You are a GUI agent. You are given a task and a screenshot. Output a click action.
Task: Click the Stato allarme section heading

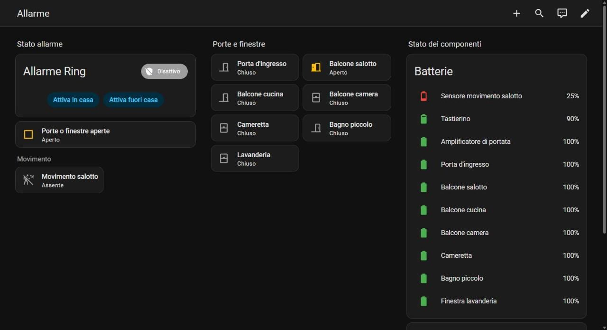coord(40,44)
